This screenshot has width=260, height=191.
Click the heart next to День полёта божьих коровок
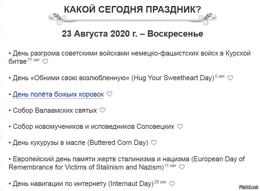109,94
